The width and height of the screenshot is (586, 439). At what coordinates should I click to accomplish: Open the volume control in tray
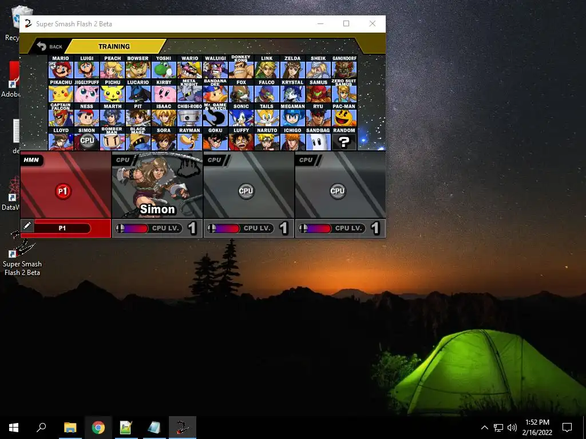pos(512,428)
